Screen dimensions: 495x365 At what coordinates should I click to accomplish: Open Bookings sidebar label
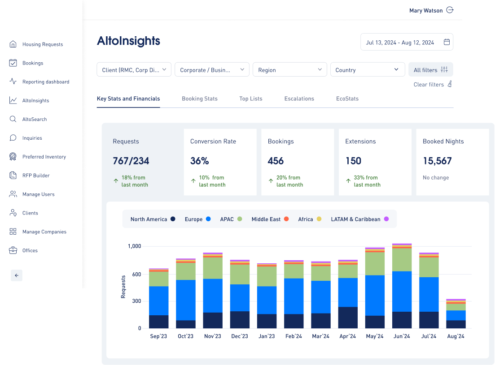pyautogui.click(x=33, y=63)
